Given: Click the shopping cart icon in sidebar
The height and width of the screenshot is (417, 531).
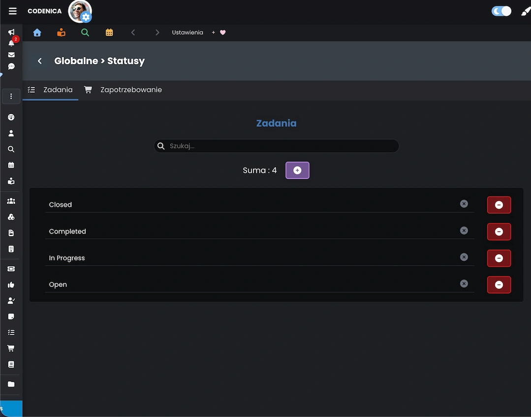Looking at the screenshot, I should [11, 348].
